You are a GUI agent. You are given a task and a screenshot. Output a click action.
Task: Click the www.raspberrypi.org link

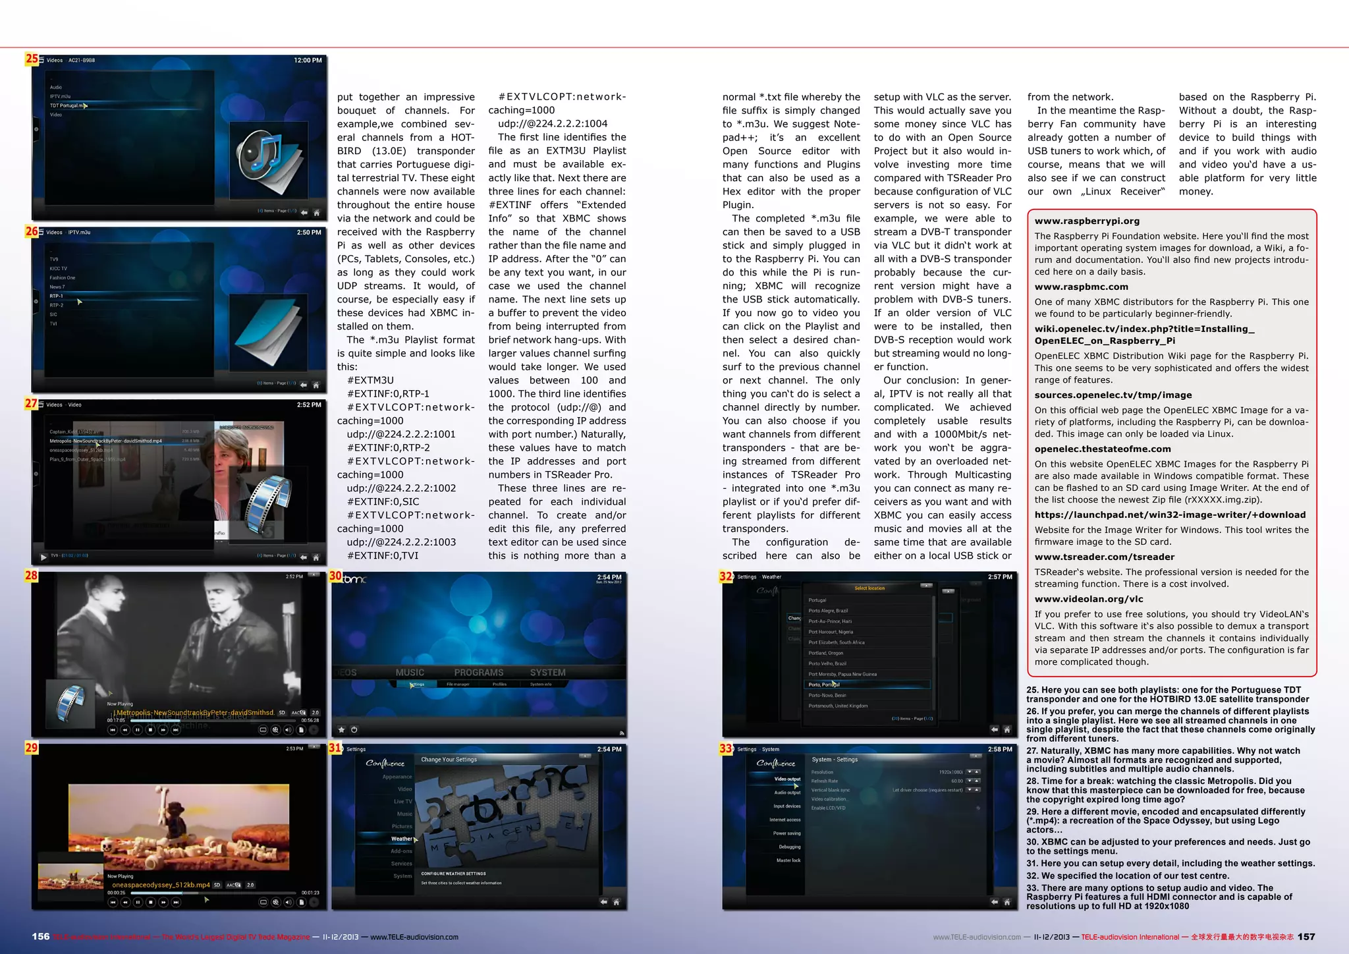click(1087, 221)
